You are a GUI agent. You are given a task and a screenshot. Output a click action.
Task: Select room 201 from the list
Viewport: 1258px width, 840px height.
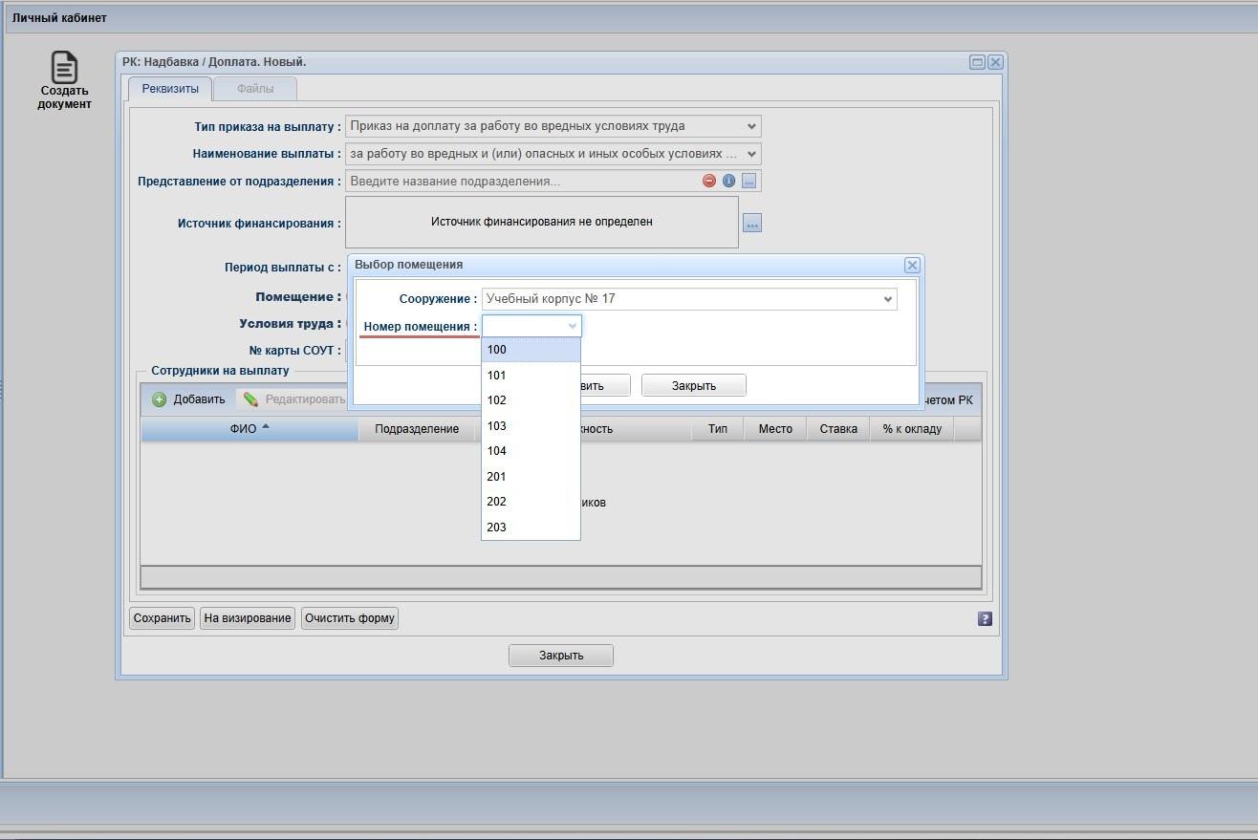[531, 477]
